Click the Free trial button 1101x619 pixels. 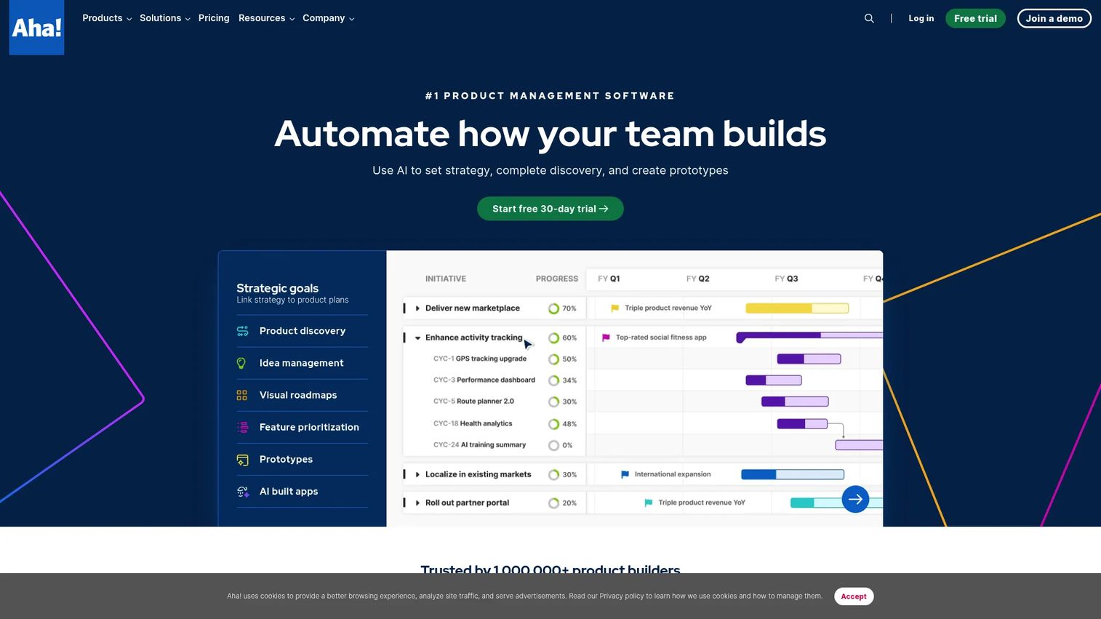click(975, 18)
